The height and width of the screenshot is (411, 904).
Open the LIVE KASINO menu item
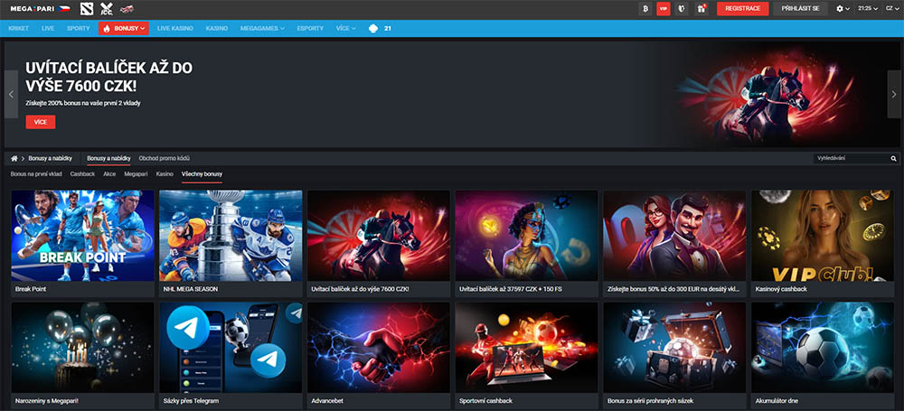click(x=176, y=28)
